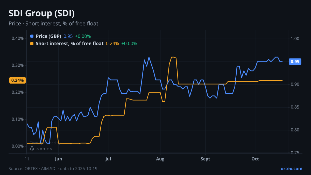Click the 0.85 right-axis price label

click(295, 107)
